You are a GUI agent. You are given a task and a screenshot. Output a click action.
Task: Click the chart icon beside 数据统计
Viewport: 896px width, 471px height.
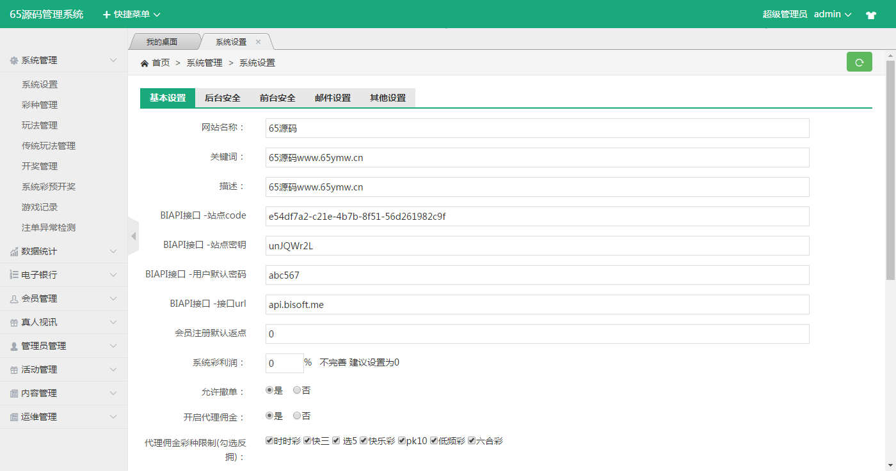click(14, 252)
